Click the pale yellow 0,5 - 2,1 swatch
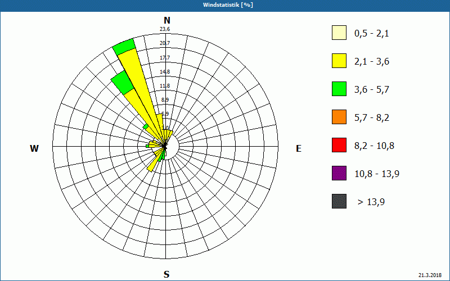The width and height of the screenshot is (450, 281). click(339, 33)
